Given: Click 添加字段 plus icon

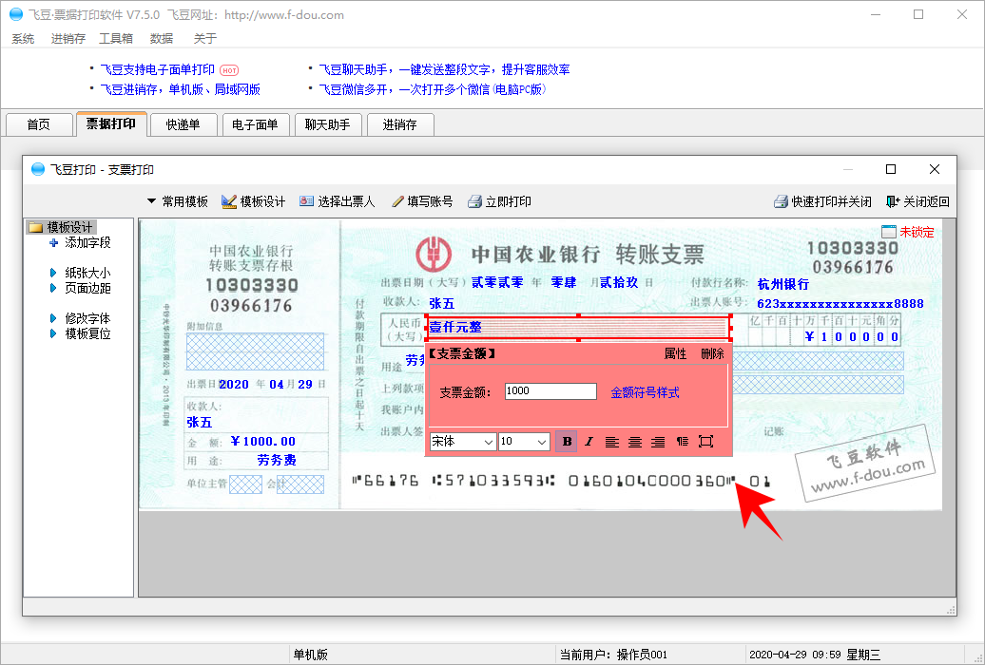Looking at the screenshot, I should tap(54, 242).
